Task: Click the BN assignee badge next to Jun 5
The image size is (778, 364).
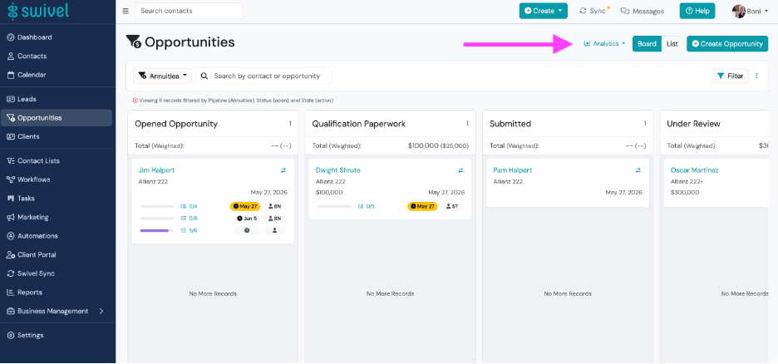Action: 274,219
